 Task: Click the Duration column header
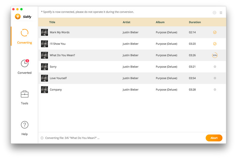(195, 22)
